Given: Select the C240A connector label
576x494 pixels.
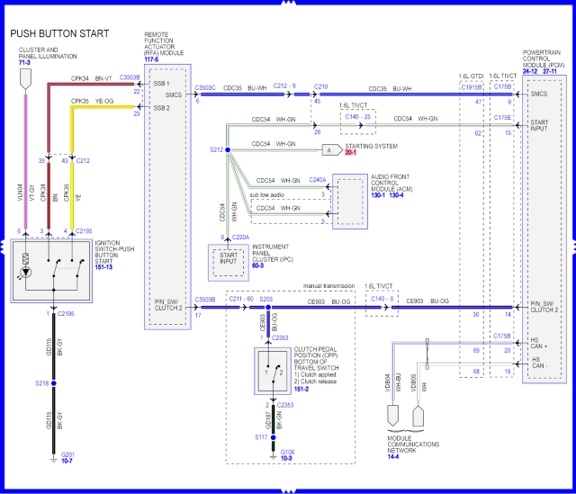Looking at the screenshot, I should [317, 179].
